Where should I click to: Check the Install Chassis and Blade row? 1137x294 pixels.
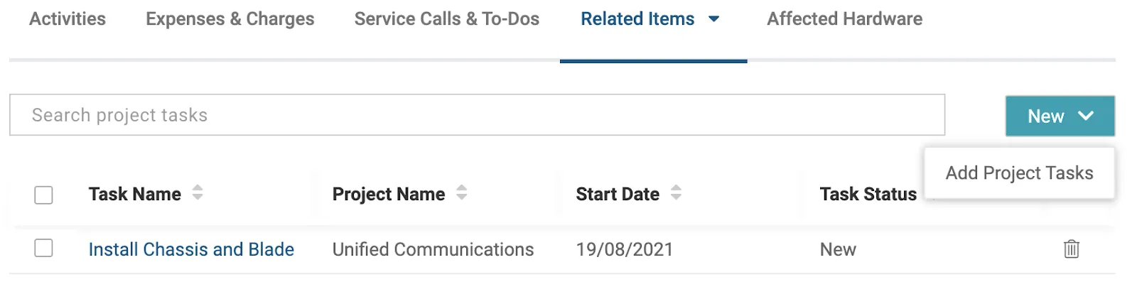pos(44,249)
